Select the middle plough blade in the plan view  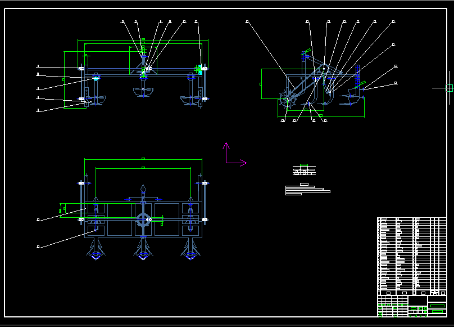point(143,249)
